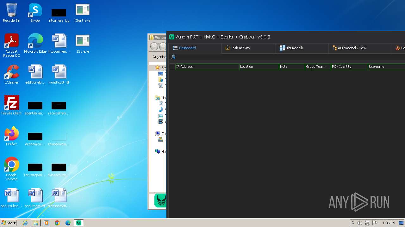The width and height of the screenshot is (405, 227).
Task: Select the Client.exe desktop file
Action: pyautogui.click(x=83, y=13)
